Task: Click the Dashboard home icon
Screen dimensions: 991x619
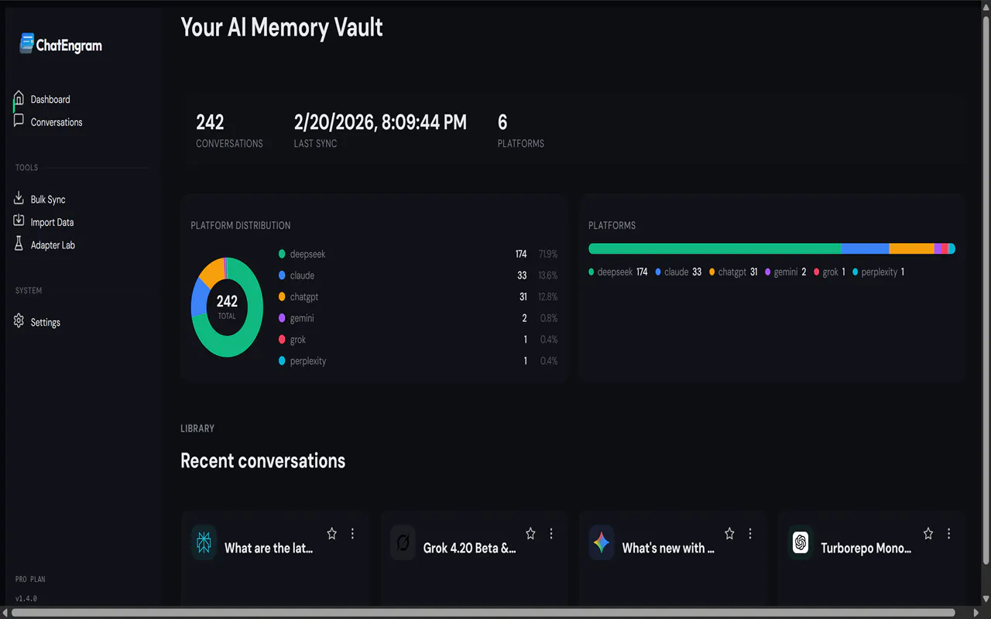Action: tap(19, 98)
